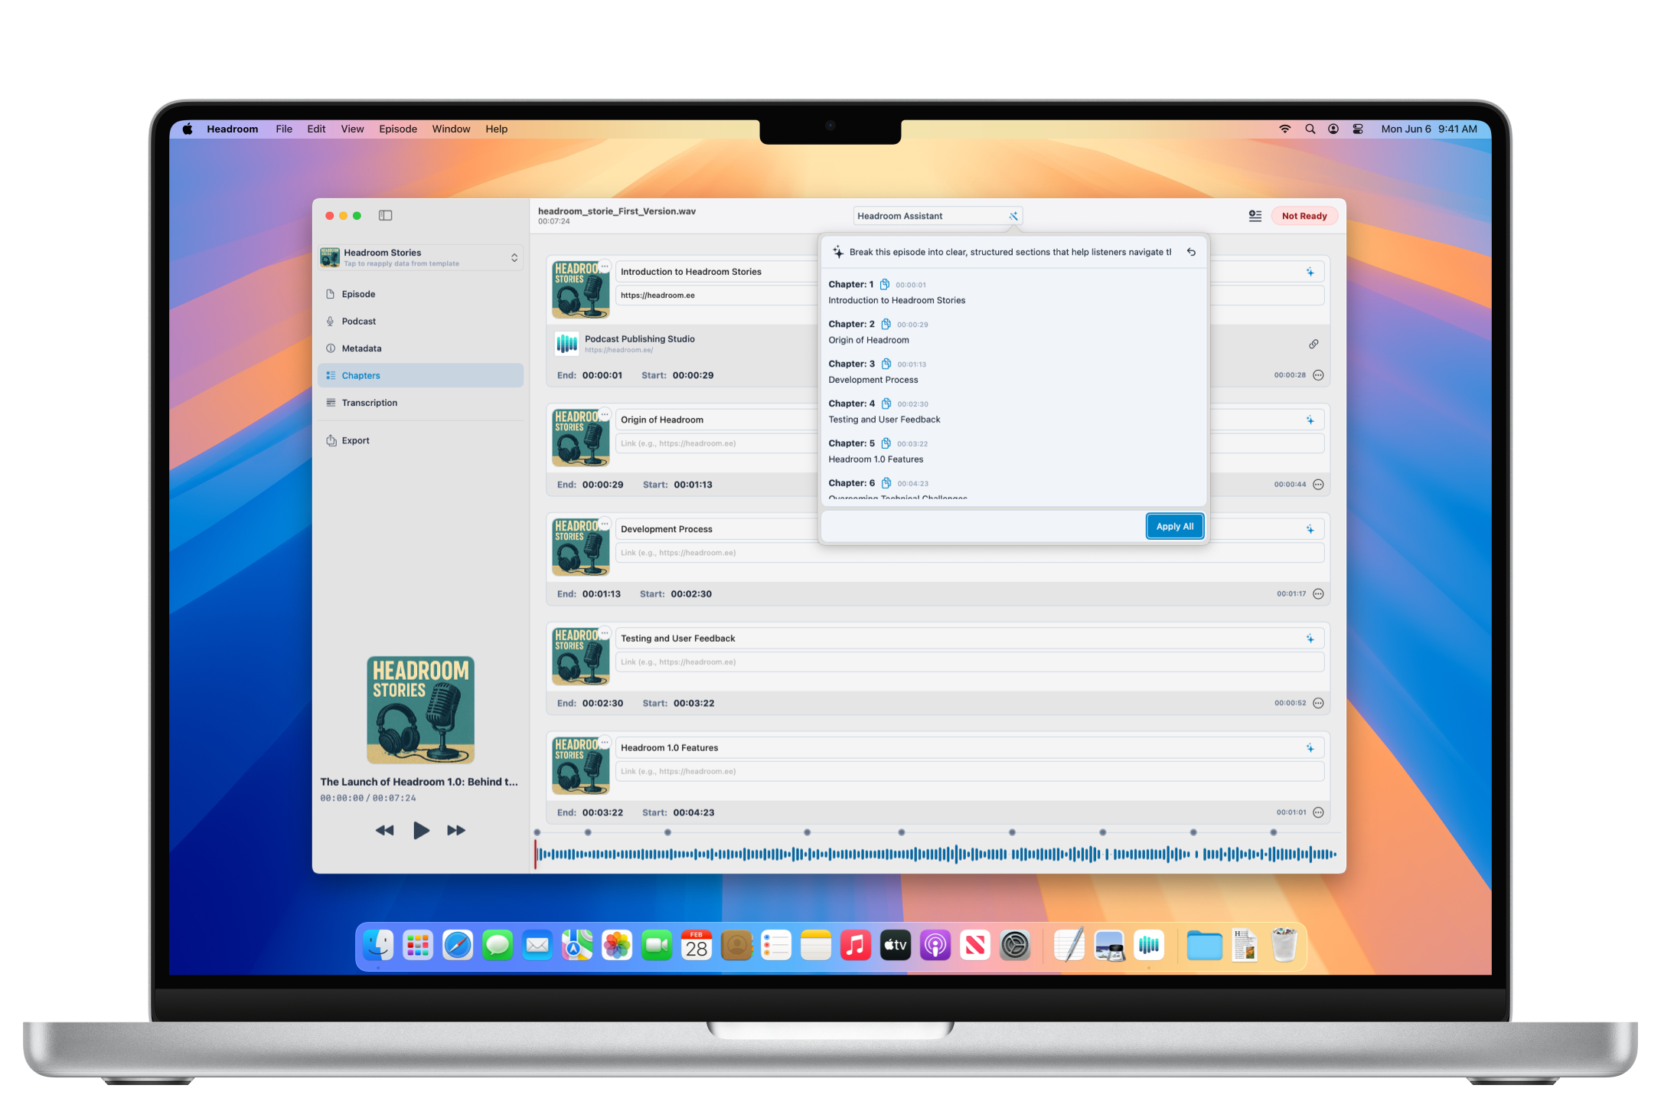1661x1095 pixels.
Task: Skip forward with the fast-forward button
Action: 456,830
